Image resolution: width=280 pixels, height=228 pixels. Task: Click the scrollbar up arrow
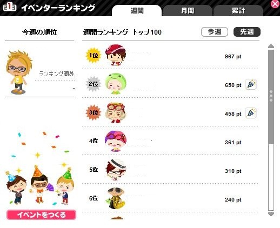[271, 46]
